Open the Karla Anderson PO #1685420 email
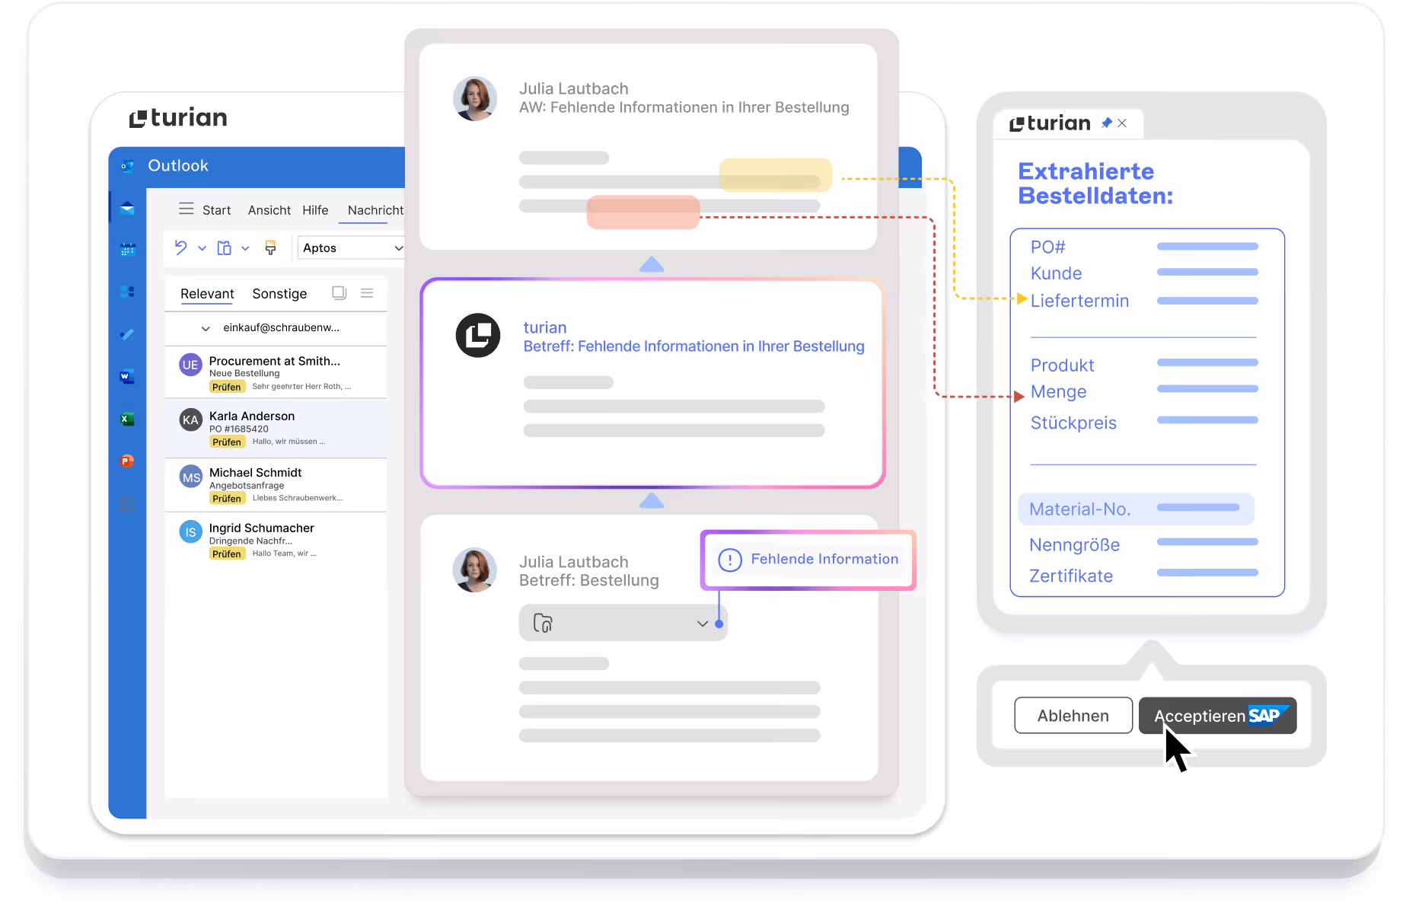This screenshot has height=922, width=1406. coord(276,429)
